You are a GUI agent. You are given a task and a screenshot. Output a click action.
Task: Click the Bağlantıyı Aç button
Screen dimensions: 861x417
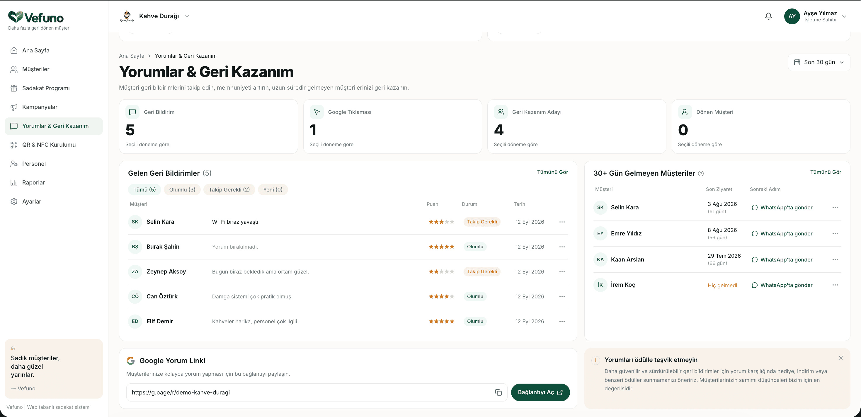point(540,392)
